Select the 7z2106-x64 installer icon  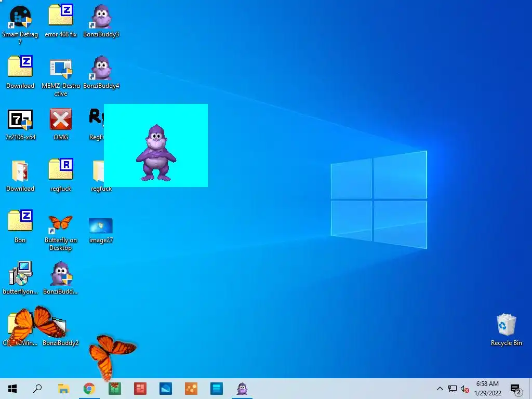tap(20, 124)
